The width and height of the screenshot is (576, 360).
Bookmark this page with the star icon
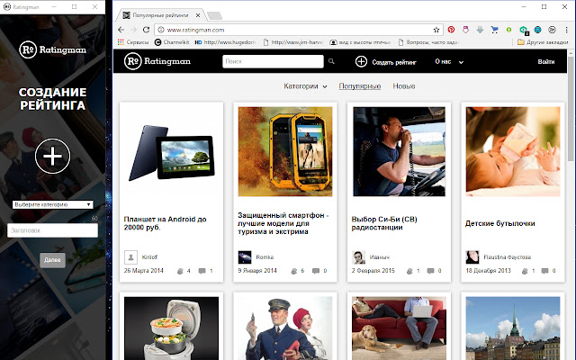[436, 30]
